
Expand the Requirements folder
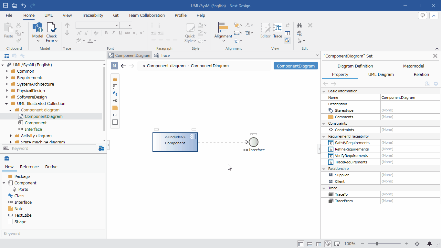[x=7, y=77]
